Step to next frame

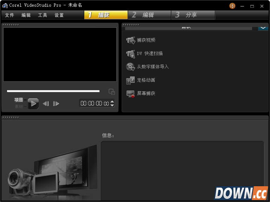click(x=56, y=103)
